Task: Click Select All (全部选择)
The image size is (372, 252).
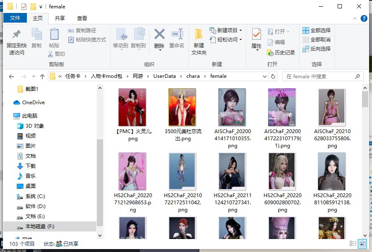Action: pyautogui.click(x=317, y=30)
